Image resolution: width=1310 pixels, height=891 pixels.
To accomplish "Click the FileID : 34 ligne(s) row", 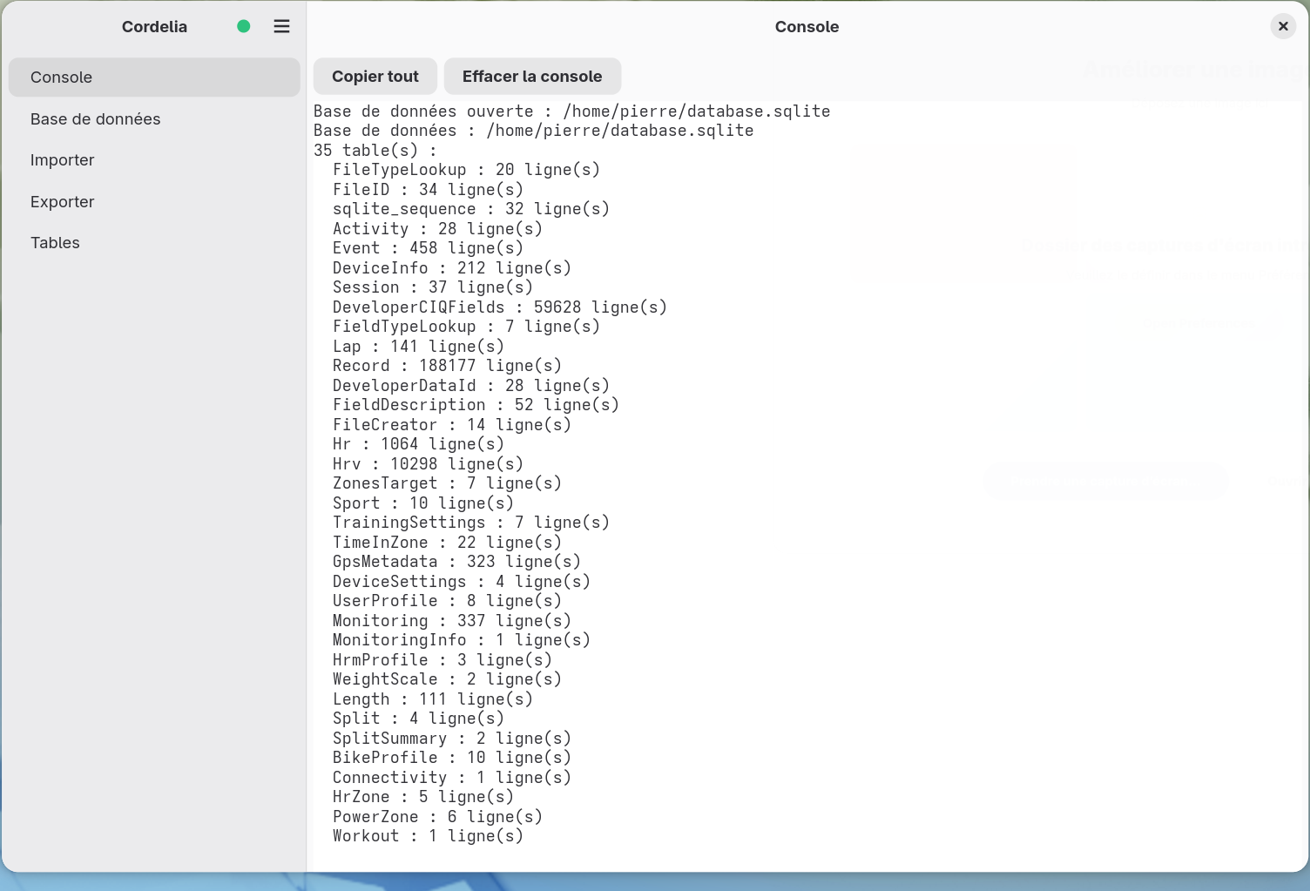I will 428,190.
